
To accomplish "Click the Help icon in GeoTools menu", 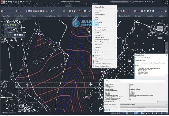I will point(93,61).
